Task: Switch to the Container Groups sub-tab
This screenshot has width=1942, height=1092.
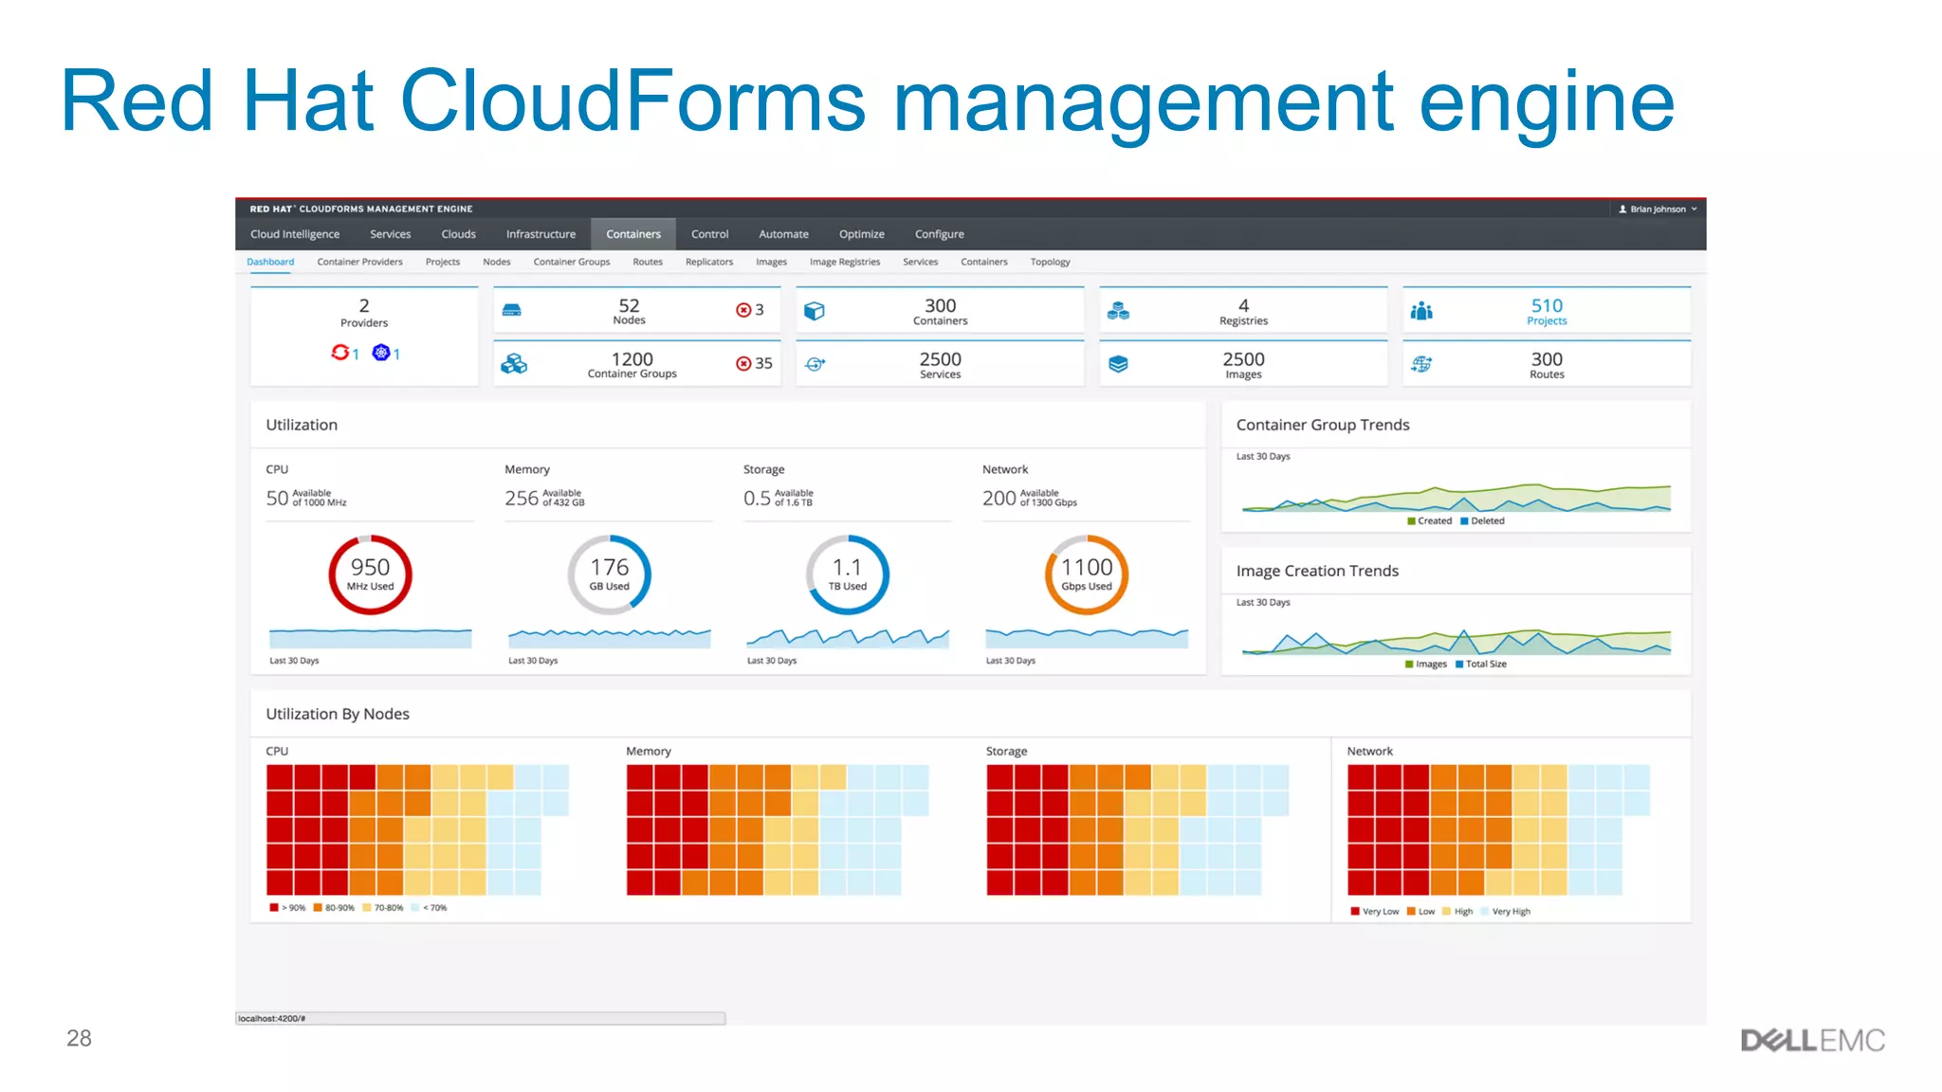Action: [x=571, y=263]
